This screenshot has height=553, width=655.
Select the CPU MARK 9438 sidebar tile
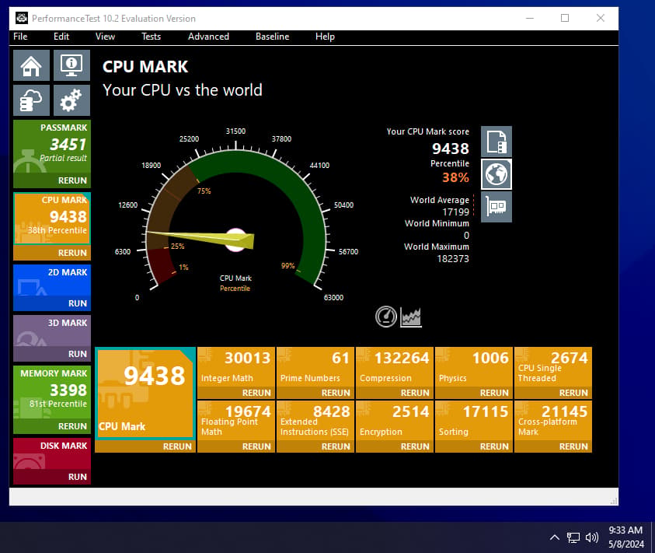click(x=52, y=219)
